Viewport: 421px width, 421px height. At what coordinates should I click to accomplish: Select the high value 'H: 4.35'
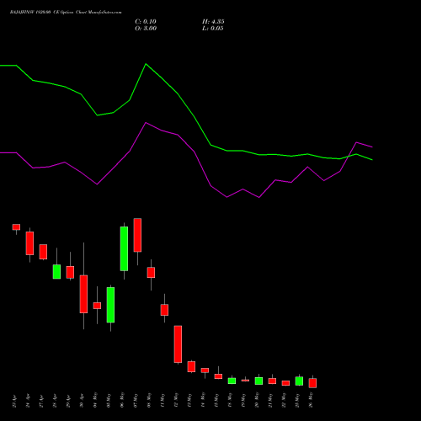pos(213,22)
